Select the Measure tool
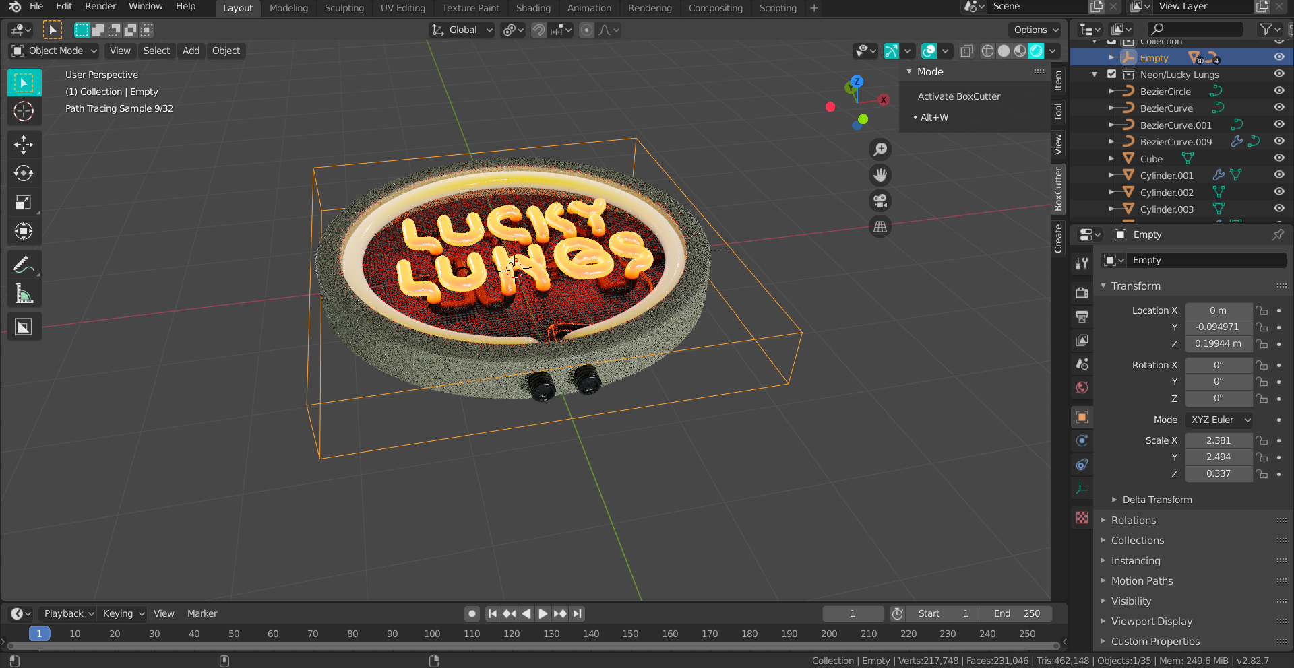 pyautogui.click(x=24, y=293)
